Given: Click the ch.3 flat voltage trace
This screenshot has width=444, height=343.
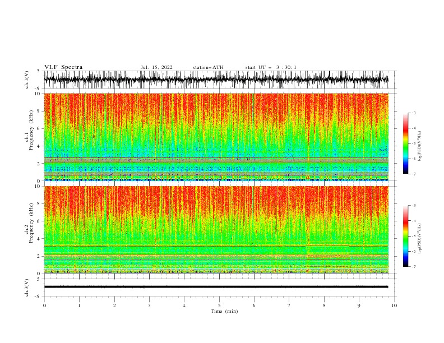Looking at the screenshot, I should [216, 287].
